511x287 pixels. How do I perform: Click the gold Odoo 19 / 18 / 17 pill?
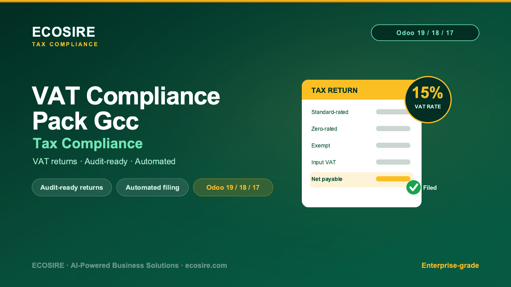(233, 187)
